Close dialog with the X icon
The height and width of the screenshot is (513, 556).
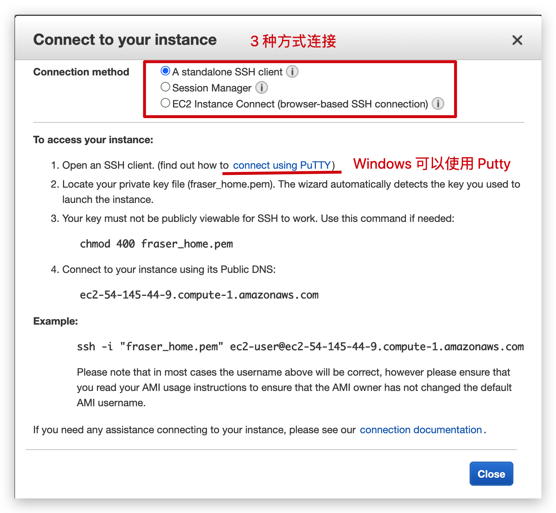point(517,40)
